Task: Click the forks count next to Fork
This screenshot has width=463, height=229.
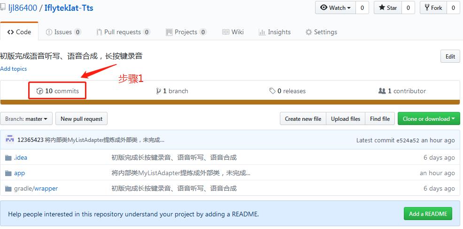Action: pyautogui.click(x=453, y=7)
